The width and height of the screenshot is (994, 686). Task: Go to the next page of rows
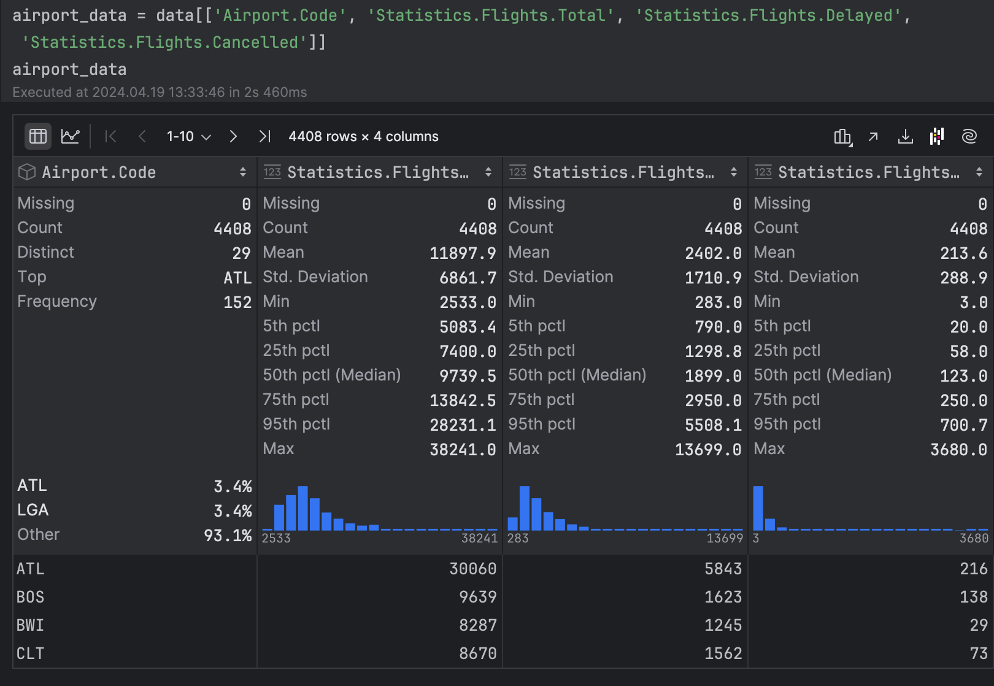[233, 136]
